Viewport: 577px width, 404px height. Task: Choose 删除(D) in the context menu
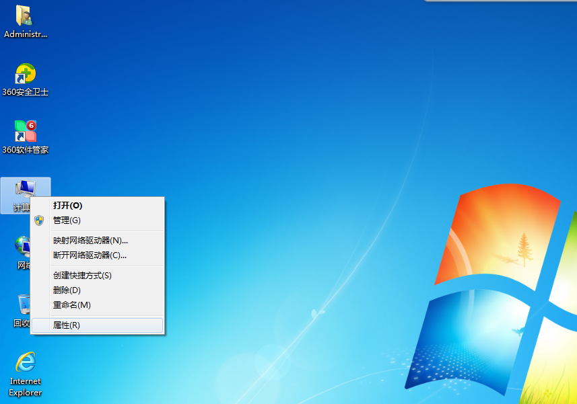[98, 290]
